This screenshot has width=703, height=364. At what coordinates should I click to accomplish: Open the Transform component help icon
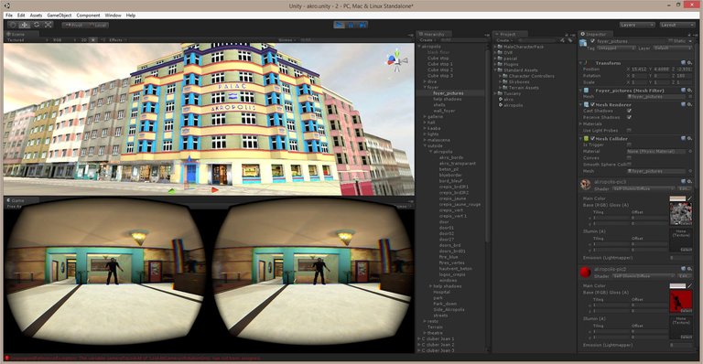click(x=683, y=63)
